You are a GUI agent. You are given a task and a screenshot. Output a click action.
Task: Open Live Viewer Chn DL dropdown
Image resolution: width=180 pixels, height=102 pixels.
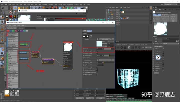tap(148, 48)
